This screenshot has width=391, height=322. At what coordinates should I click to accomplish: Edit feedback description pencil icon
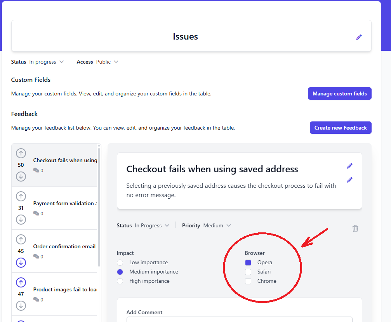point(349,180)
